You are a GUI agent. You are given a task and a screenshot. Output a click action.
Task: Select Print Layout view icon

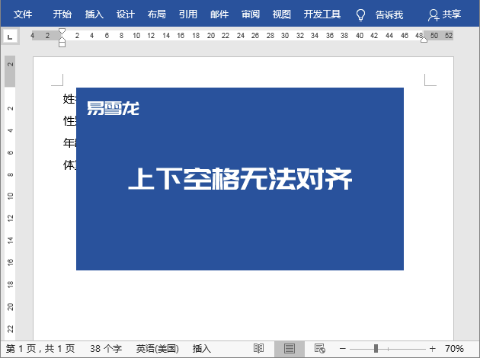pos(290,348)
